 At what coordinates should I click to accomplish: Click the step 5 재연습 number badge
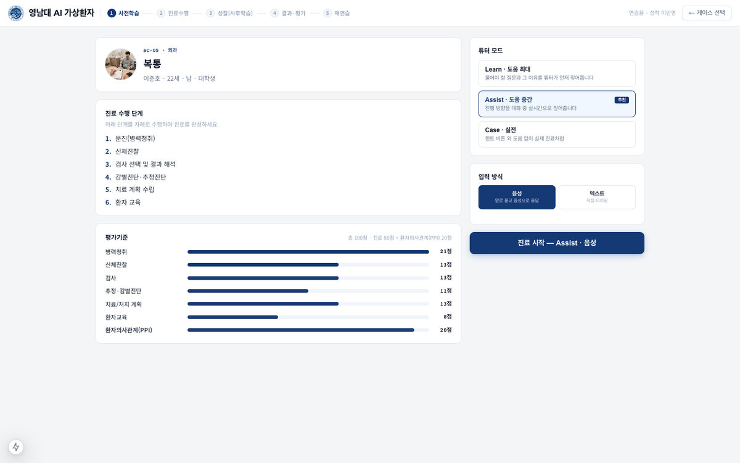327,13
